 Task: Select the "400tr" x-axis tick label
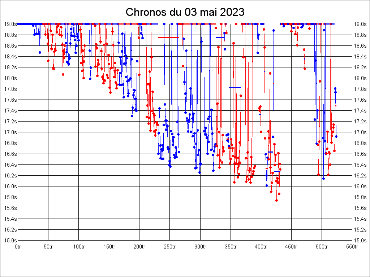point(261,247)
